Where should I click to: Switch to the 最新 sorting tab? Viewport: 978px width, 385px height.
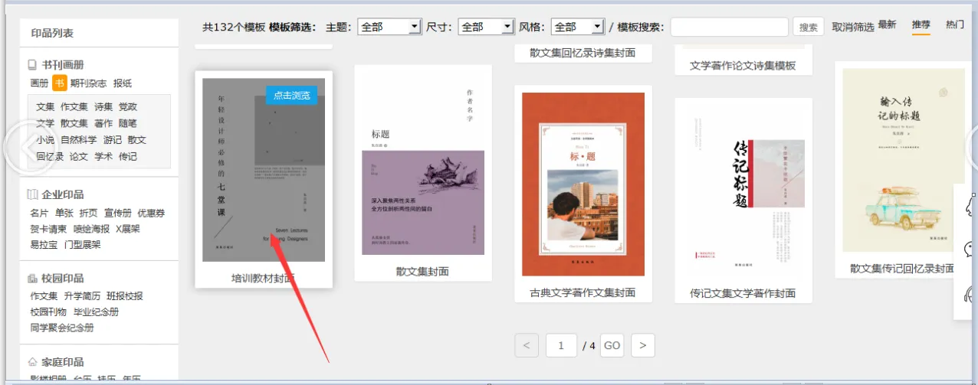(x=887, y=24)
